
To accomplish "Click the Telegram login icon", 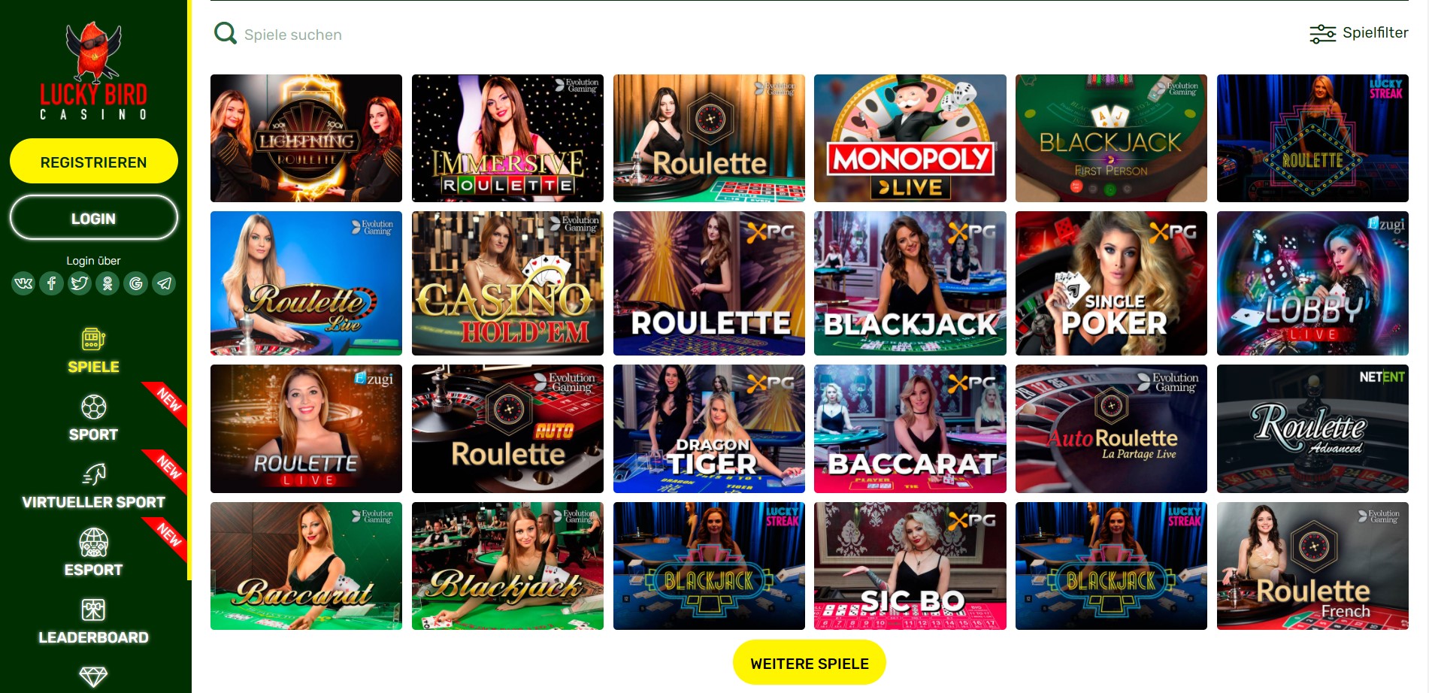I will (x=164, y=283).
